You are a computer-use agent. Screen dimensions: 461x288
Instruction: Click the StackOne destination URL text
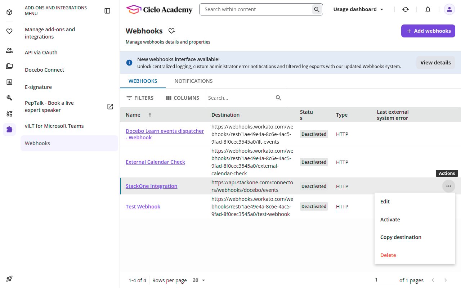click(x=252, y=186)
